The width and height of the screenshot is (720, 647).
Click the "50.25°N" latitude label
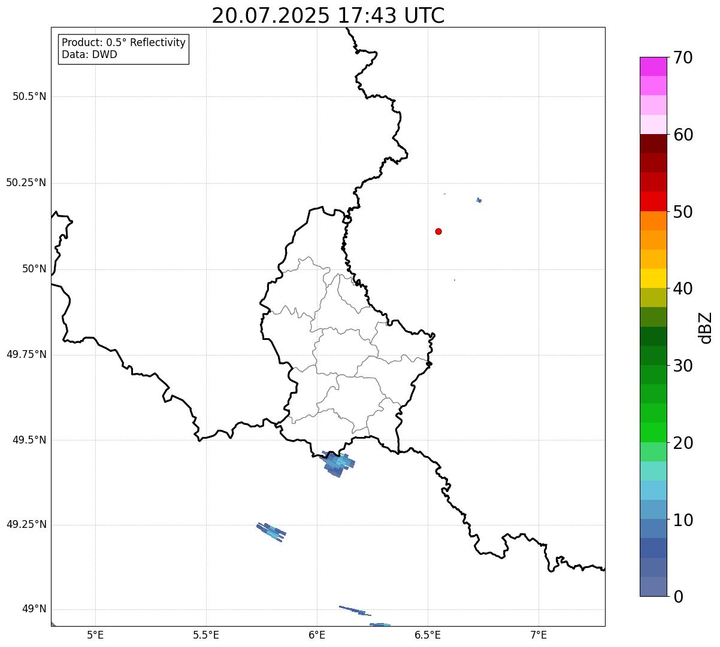(x=26, y=183)
